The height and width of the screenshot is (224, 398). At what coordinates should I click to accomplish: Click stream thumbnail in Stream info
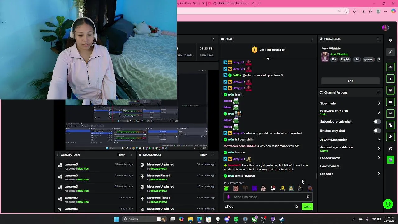point(325,57)
